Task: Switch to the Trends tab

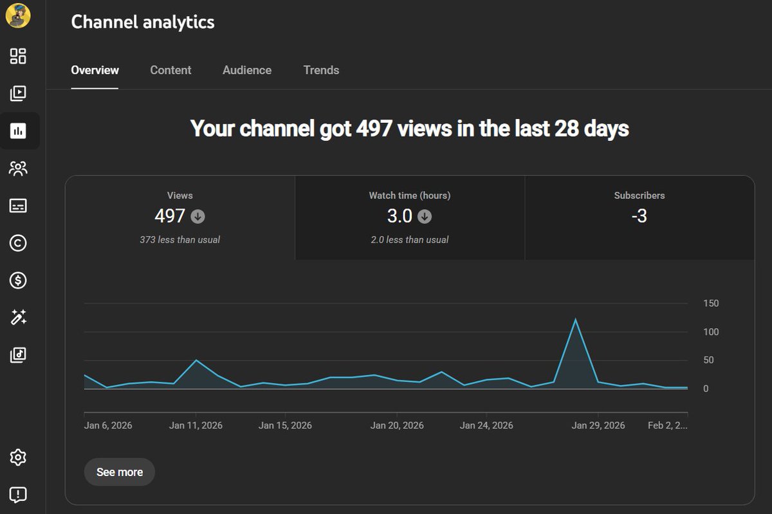Action: (x=321, y=70)
